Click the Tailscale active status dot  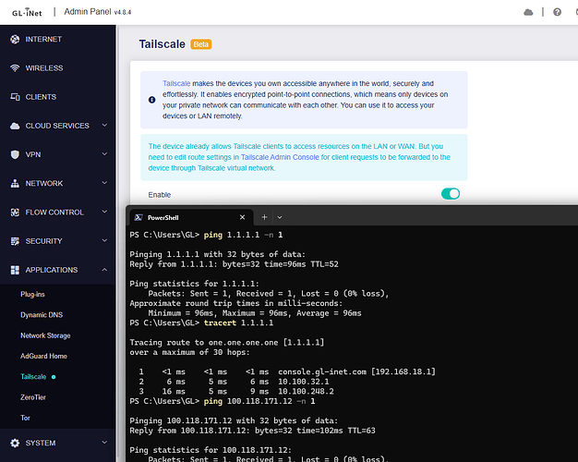click(x=54, y=377)
